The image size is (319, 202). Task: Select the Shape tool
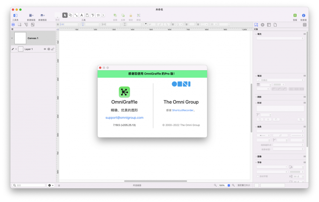coord(70,15)
